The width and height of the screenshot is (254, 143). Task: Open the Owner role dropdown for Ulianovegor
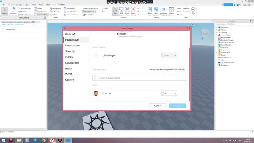pyautogui.click(x=169, y=56)
